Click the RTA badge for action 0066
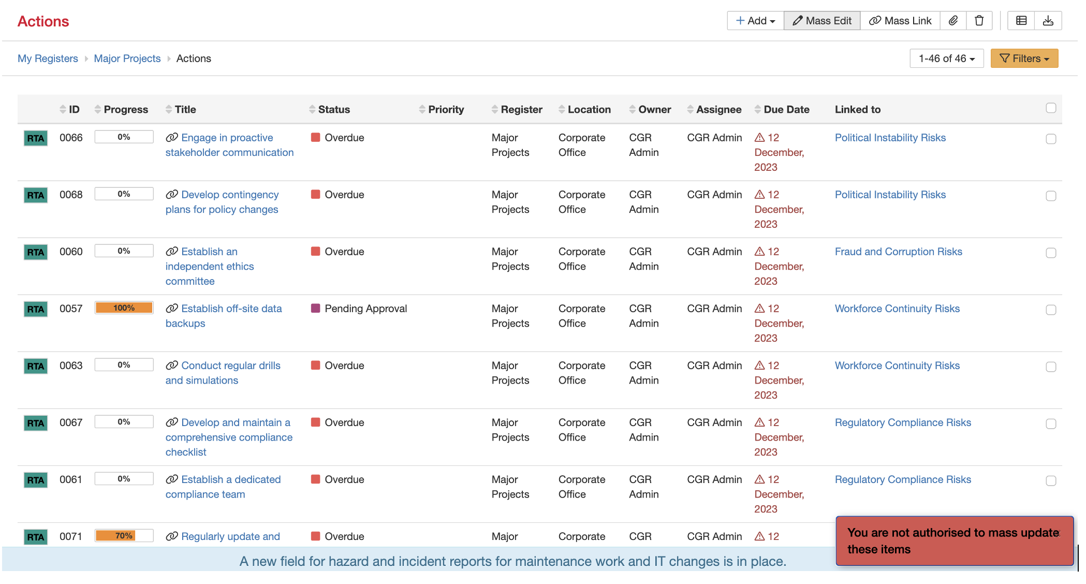Image resolution: width=1086 pixels, height=584 pixels. click(36, 138)
